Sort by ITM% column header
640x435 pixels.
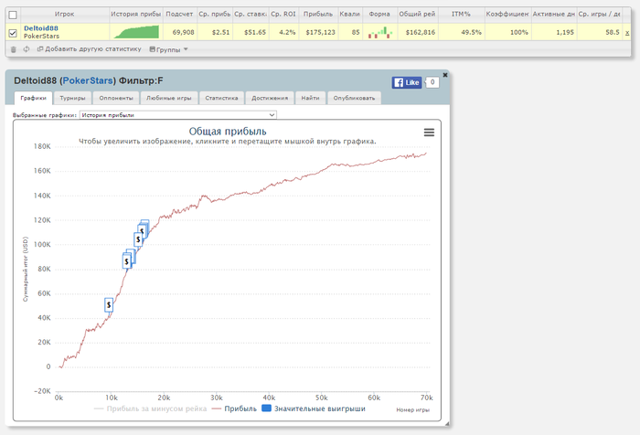461,14
